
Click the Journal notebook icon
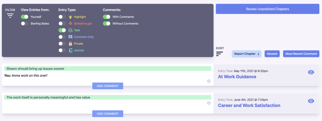tap(70, 50)
